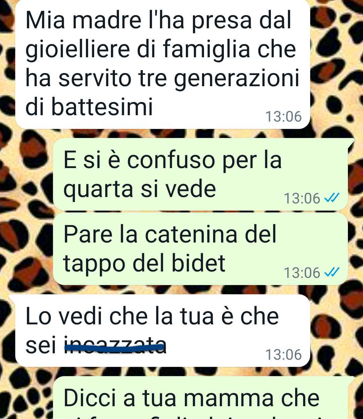Select the "Lo vedi che la tua" message
The height and width of the screenshot is (419, 363).
162,330
